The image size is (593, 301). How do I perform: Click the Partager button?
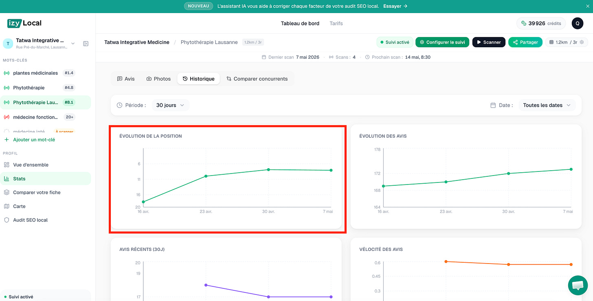click(525, 42)
